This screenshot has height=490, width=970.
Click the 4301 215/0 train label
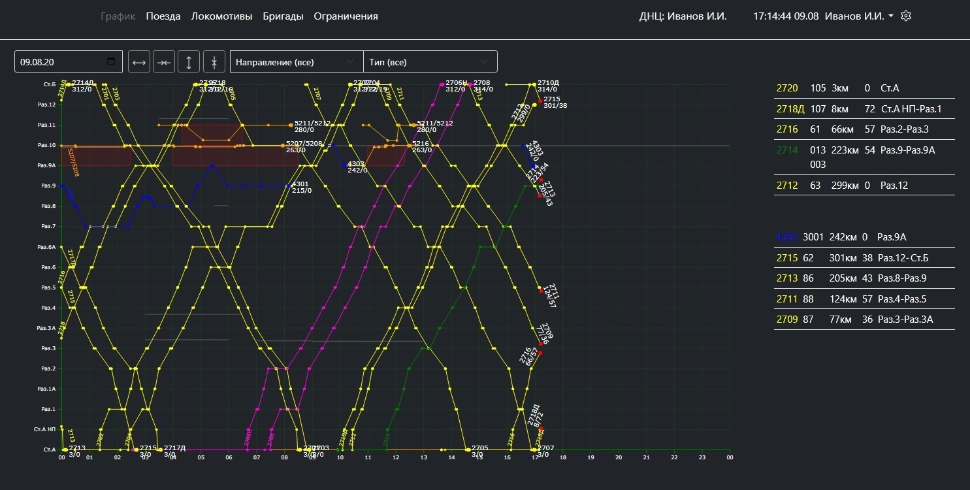[x=300, y=187]
